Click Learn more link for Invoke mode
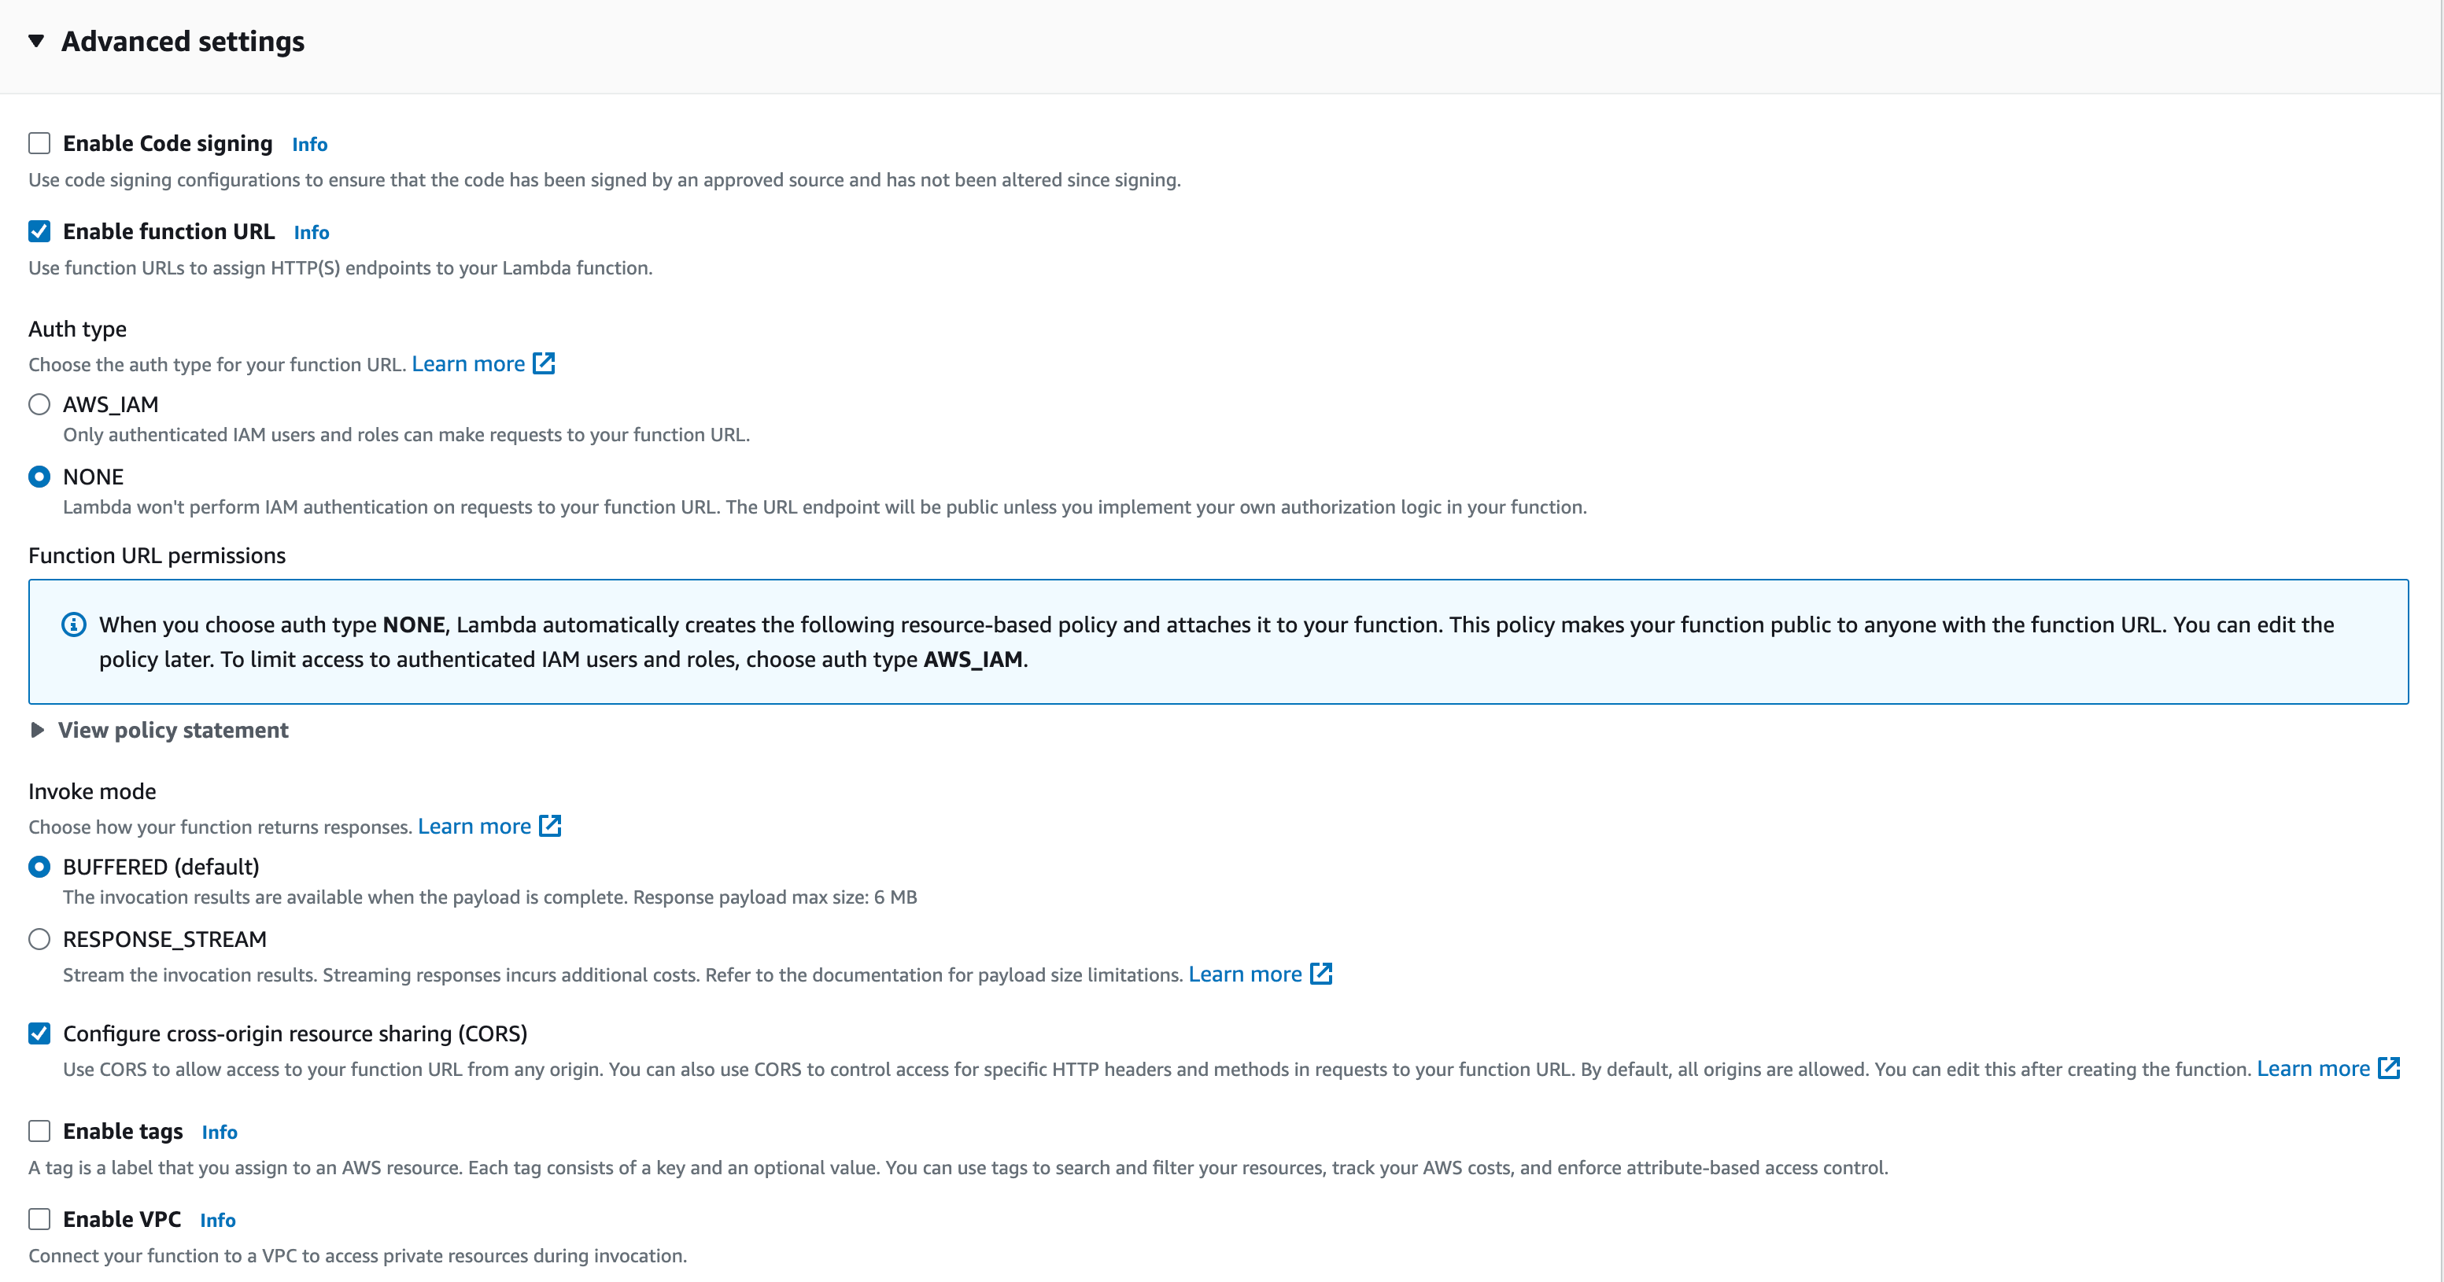 pos(474,826)
